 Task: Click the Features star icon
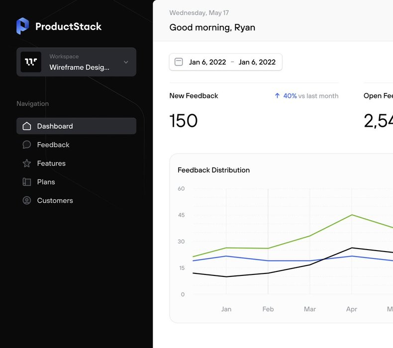click(27, 164)
